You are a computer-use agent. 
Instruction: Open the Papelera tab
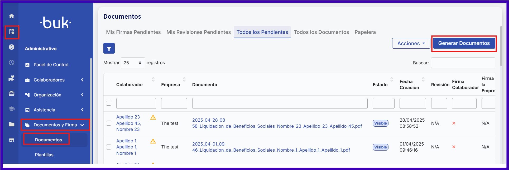pos(365,32)
